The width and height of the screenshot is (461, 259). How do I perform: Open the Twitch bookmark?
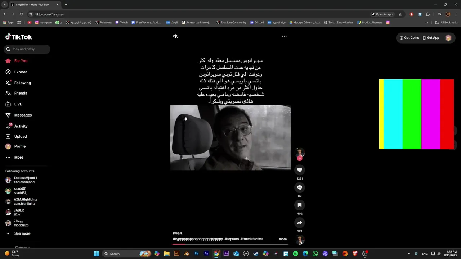[122, 22]
